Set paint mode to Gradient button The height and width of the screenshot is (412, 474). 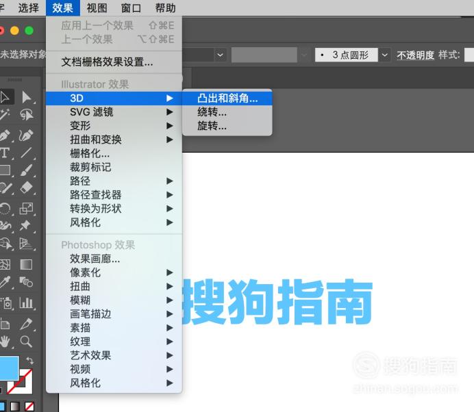coord(15,407)
